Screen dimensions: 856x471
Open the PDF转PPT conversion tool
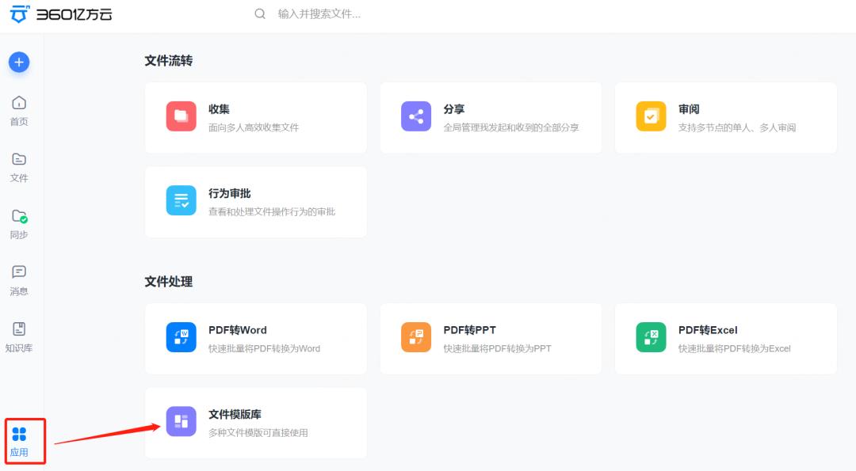[x=416, y=336]
